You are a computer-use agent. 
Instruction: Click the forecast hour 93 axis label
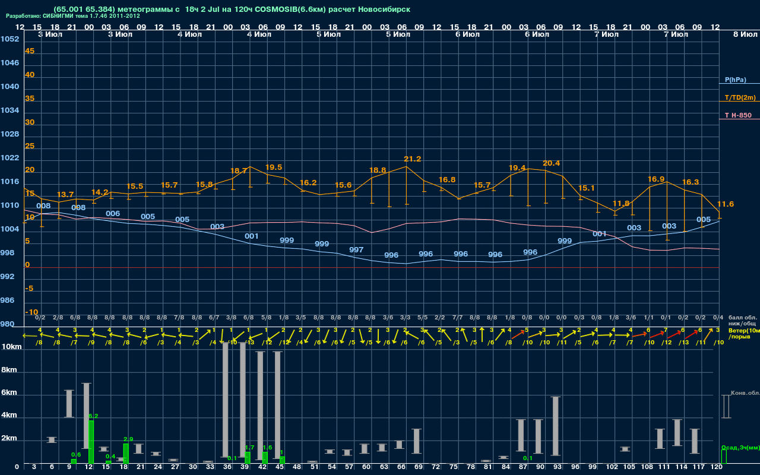point(558,467)
